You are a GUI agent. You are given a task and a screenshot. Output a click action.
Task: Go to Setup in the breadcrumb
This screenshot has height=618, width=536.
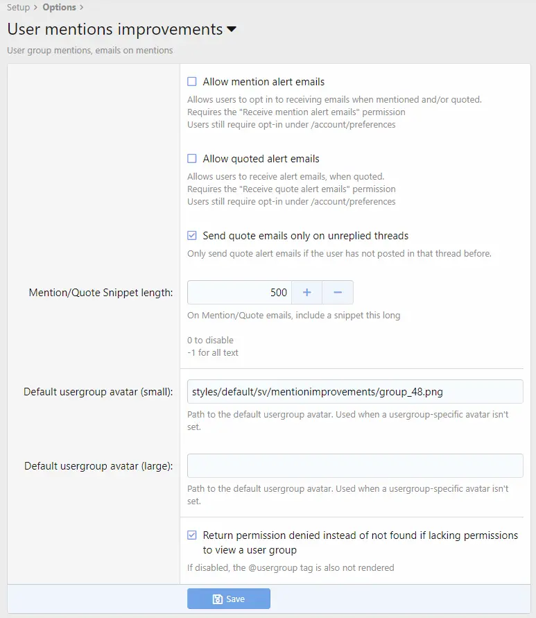[x=18, y=8]
